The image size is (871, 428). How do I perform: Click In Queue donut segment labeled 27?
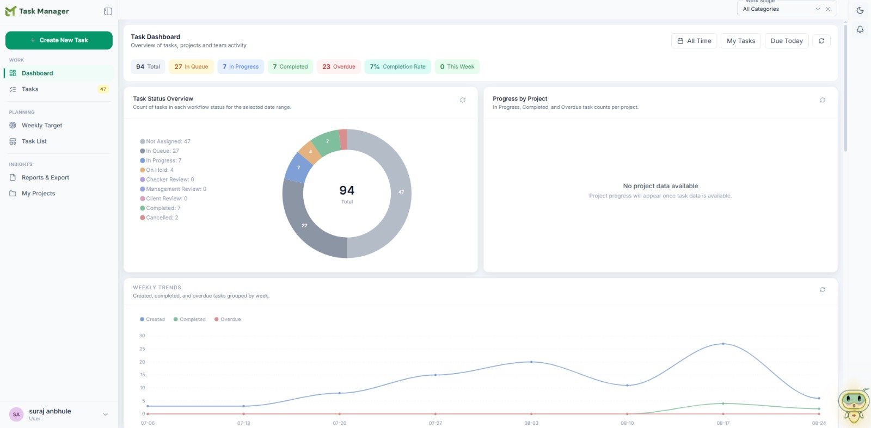coord(305,225)
